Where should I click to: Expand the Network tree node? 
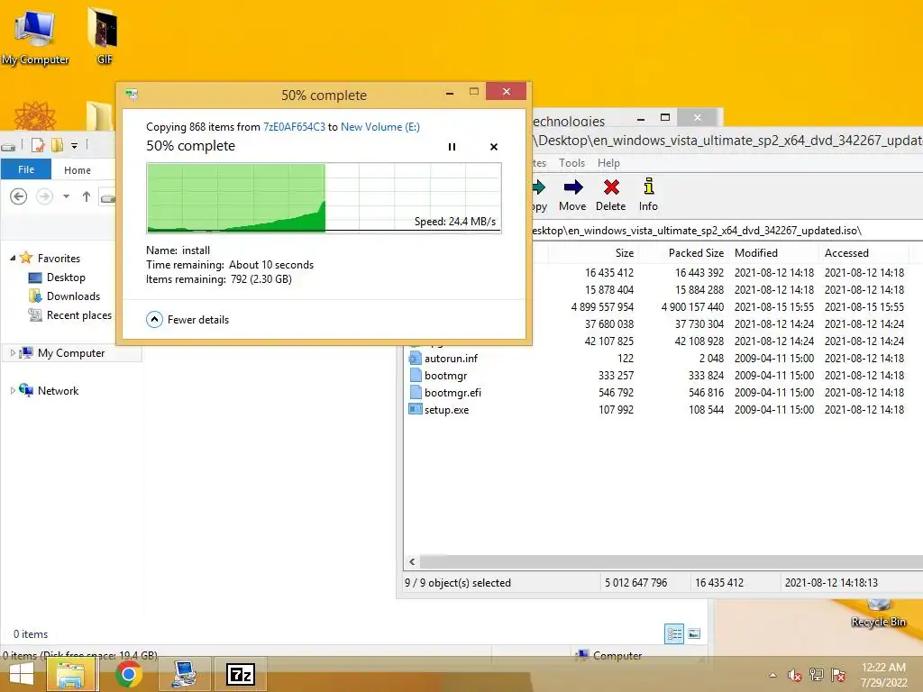pyautogui.click(x=13, y=390)
